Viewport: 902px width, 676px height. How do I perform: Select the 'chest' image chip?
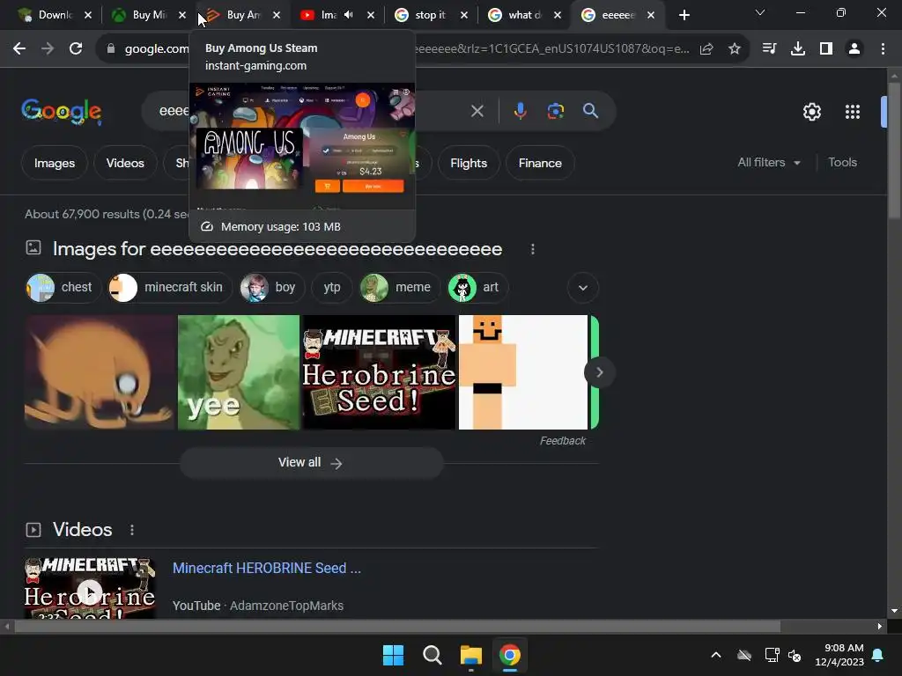[63, 288]
